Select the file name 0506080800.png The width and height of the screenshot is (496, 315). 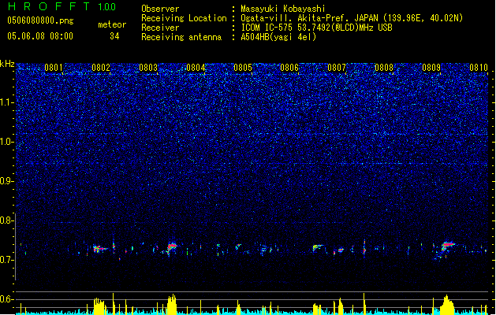40,20
